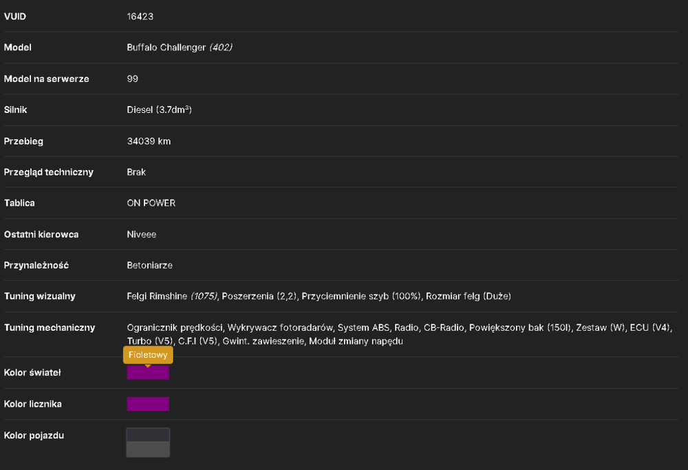Click the gray Kolor pojazdu swatch

click(148, 442)
